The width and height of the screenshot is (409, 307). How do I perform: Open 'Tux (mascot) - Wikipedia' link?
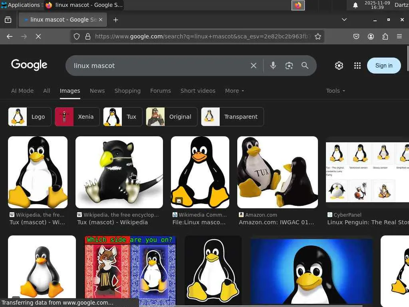(x=112, y=222)
